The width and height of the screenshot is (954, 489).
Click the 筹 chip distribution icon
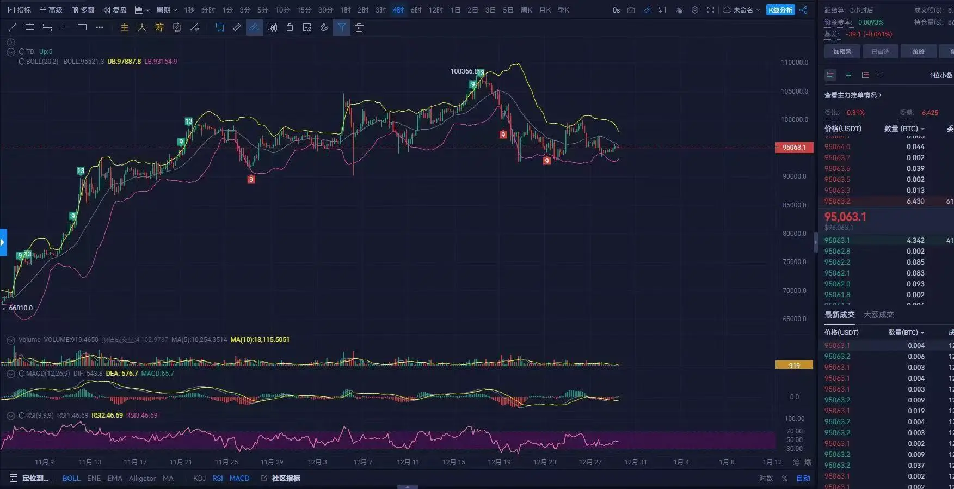pos(159,27)
